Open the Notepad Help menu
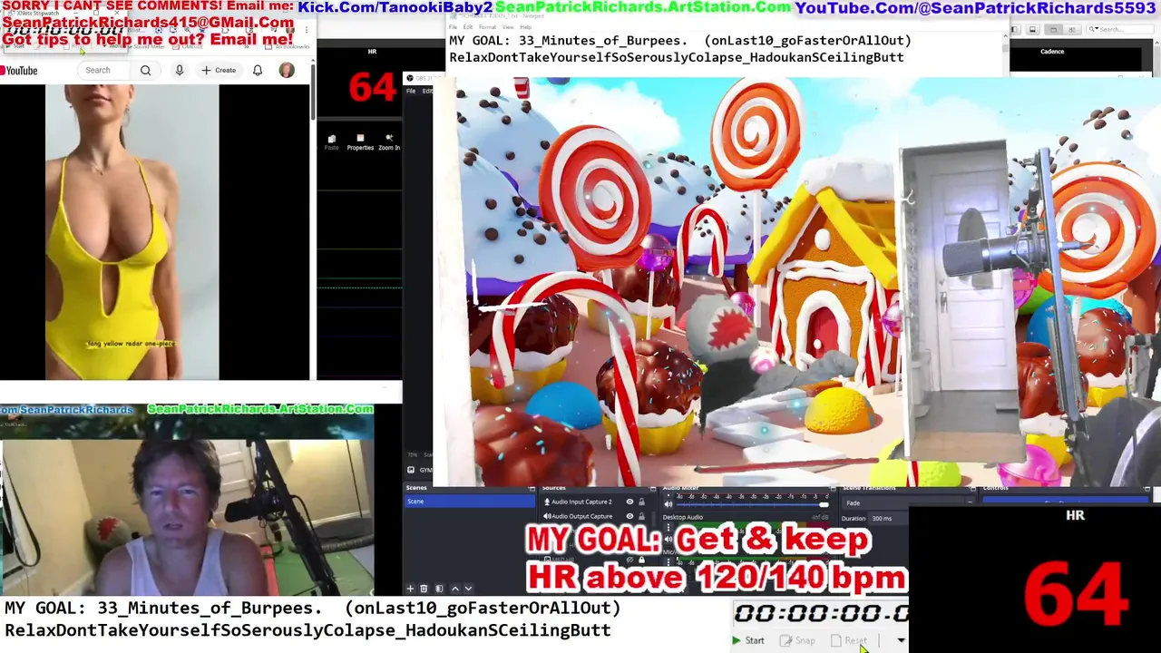1161x653 pixels. 525,27
